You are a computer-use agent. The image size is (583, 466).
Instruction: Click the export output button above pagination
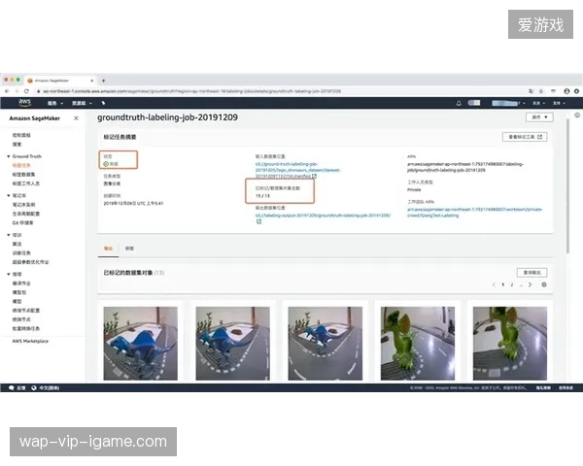pyautogui.click(x=532, y=273)
